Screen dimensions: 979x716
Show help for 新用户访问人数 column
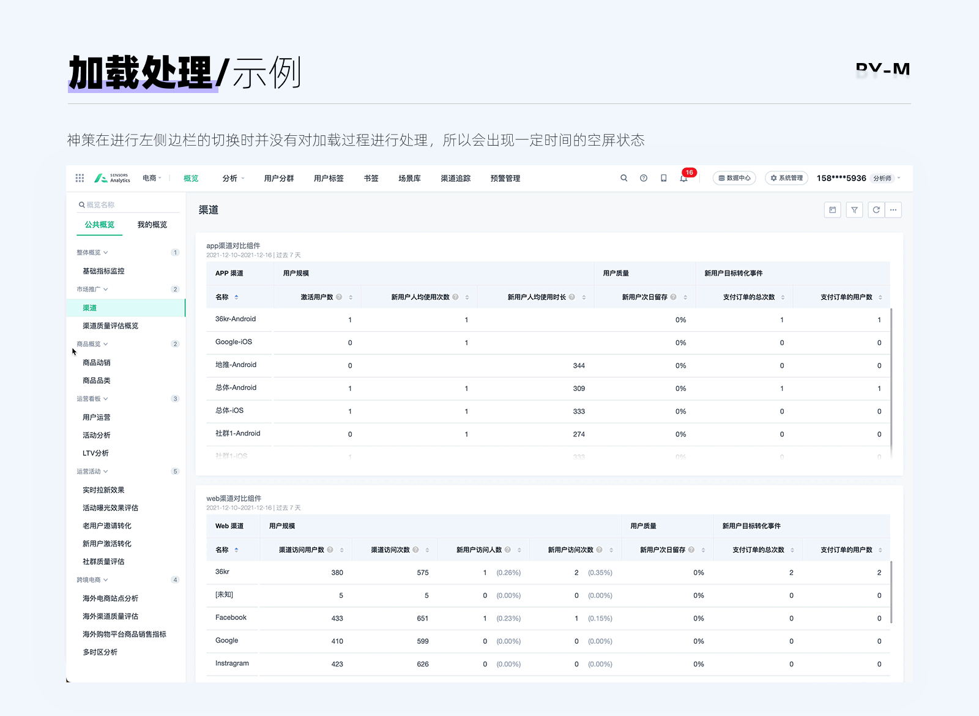[x=508, y=550]
